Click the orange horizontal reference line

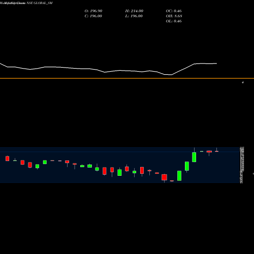127,78
